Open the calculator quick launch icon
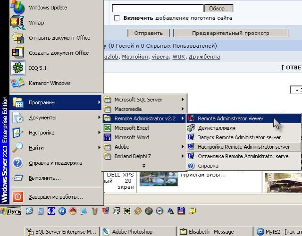The image size is (302, 236). coord(41,211)
